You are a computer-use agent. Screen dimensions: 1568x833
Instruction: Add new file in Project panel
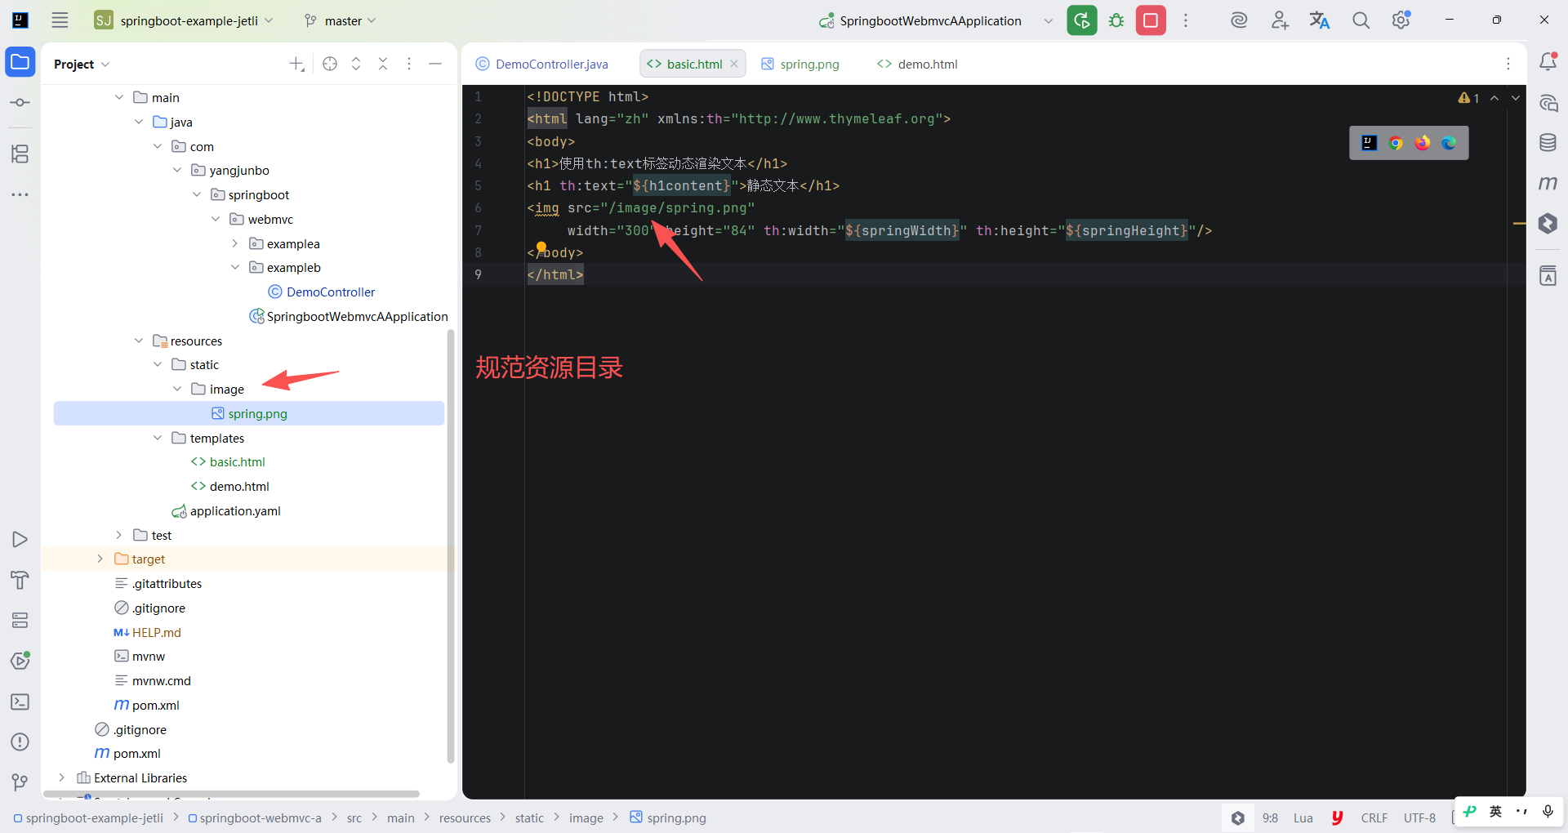(297, 64)
